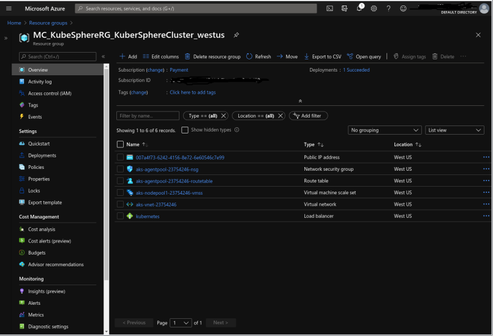Expand the left portal sidebar chevrons
The width and height of the screenshot is (493, 336).
click(x=6, y=38)
